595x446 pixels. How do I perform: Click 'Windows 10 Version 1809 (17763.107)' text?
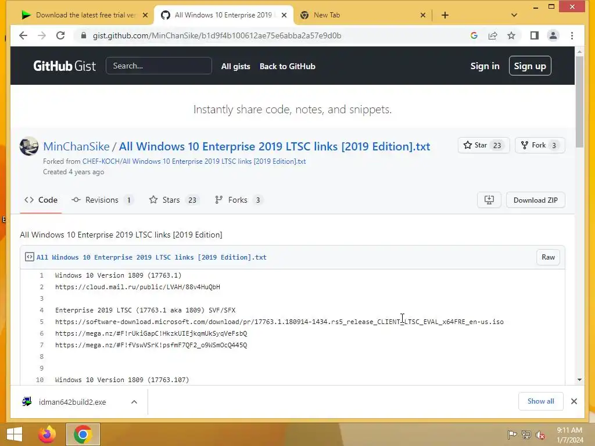(122, 380)
